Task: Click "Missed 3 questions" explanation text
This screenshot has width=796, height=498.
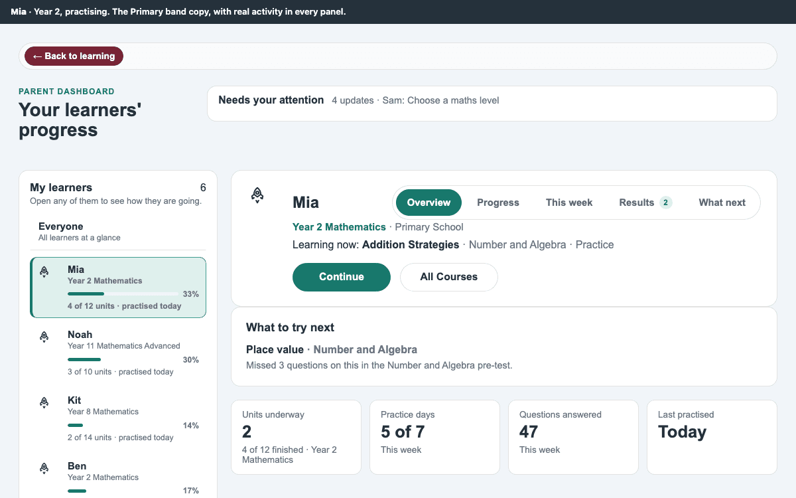Action: tap(379, 365)
